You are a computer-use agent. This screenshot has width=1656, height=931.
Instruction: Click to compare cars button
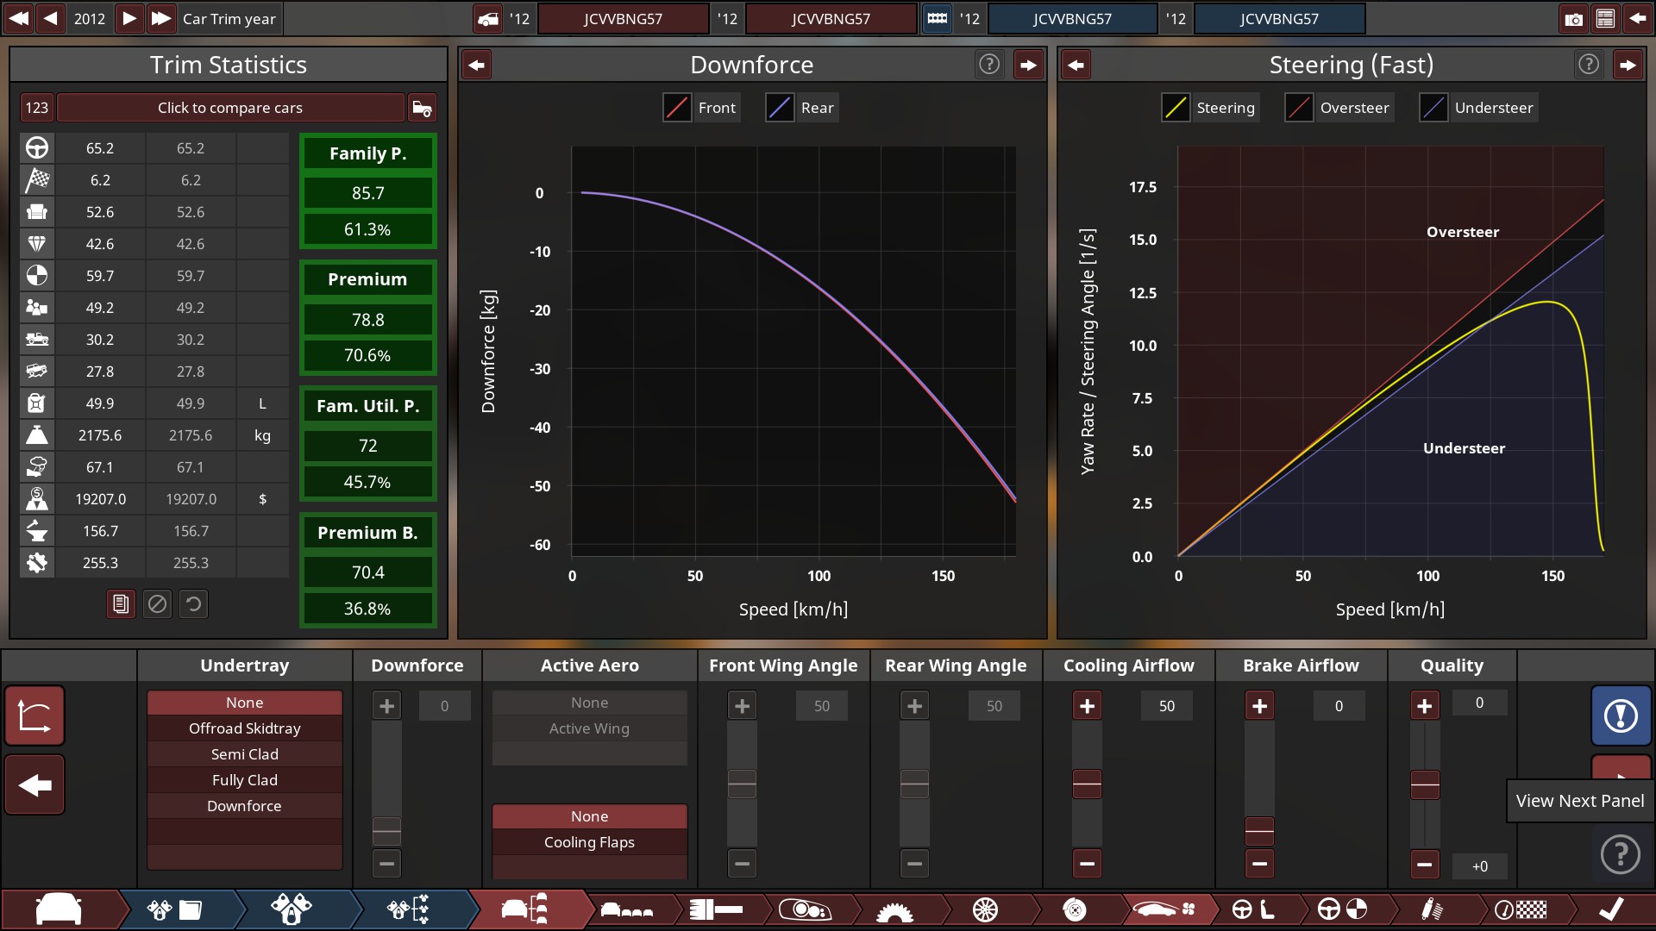tap(229, 108)
